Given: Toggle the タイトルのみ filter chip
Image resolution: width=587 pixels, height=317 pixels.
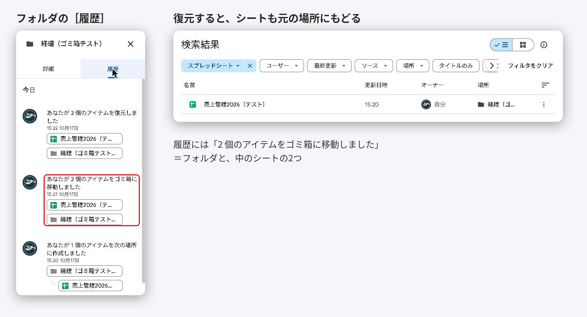Looking at the screenshot, I should 456,66.
